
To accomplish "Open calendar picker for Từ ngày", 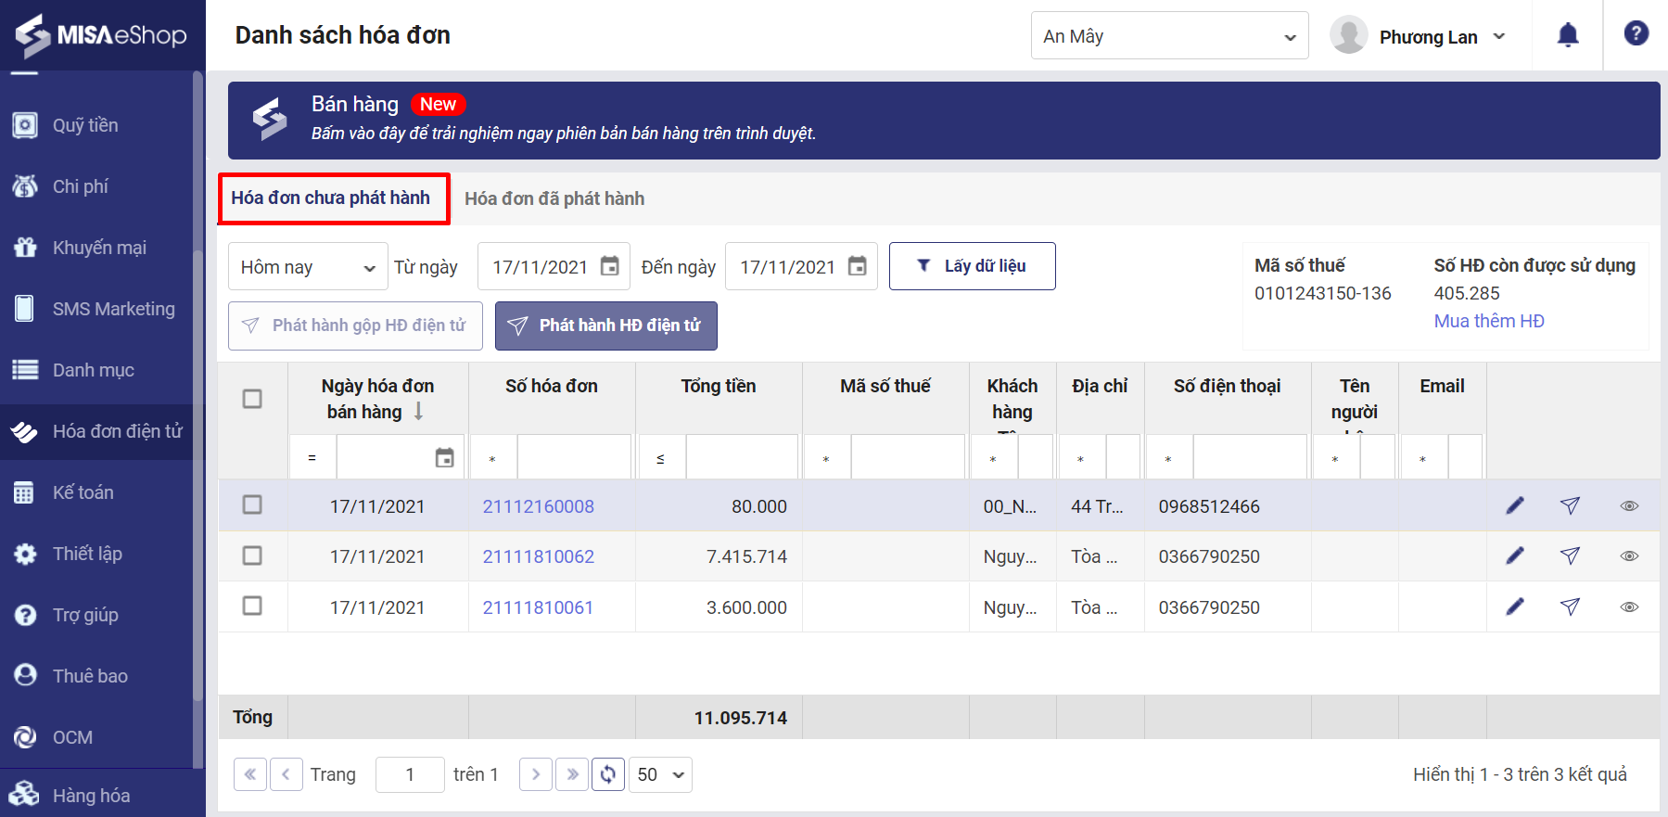I will 609,266.
